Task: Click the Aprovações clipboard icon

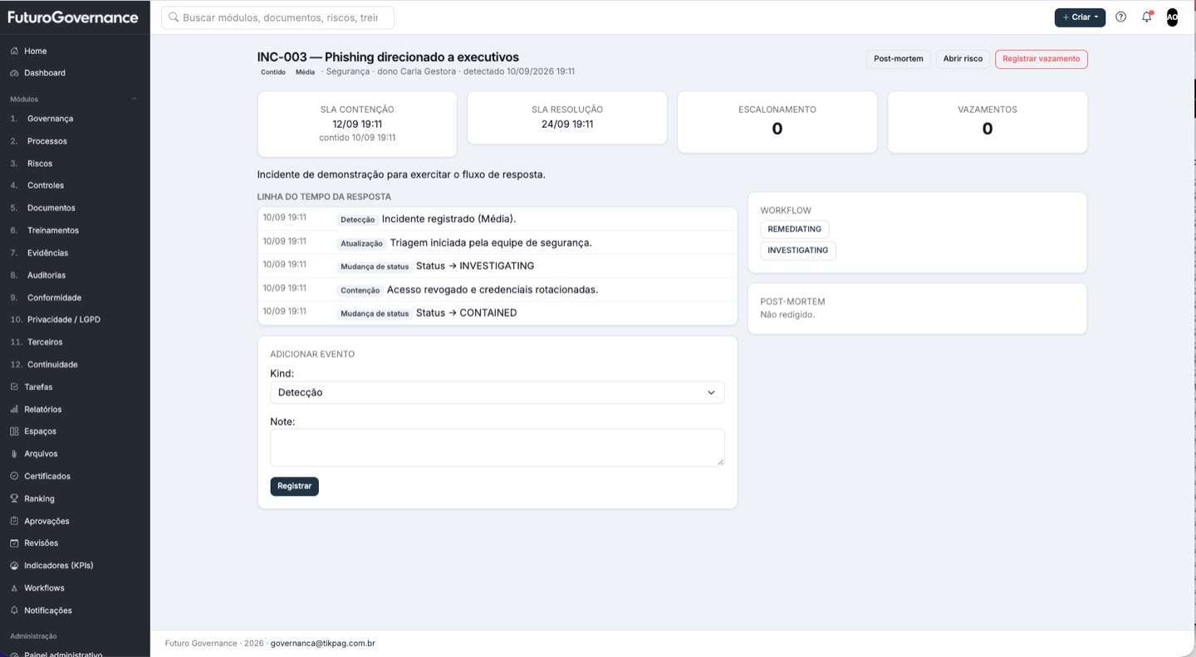Action: click(x=14, y=521)
